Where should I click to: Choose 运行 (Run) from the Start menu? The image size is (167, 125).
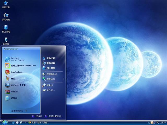50,90
